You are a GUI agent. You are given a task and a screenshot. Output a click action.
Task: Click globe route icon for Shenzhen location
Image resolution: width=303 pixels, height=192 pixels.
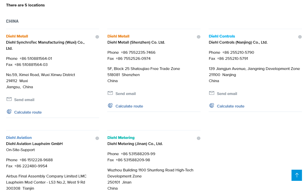(x=110, y=105)
